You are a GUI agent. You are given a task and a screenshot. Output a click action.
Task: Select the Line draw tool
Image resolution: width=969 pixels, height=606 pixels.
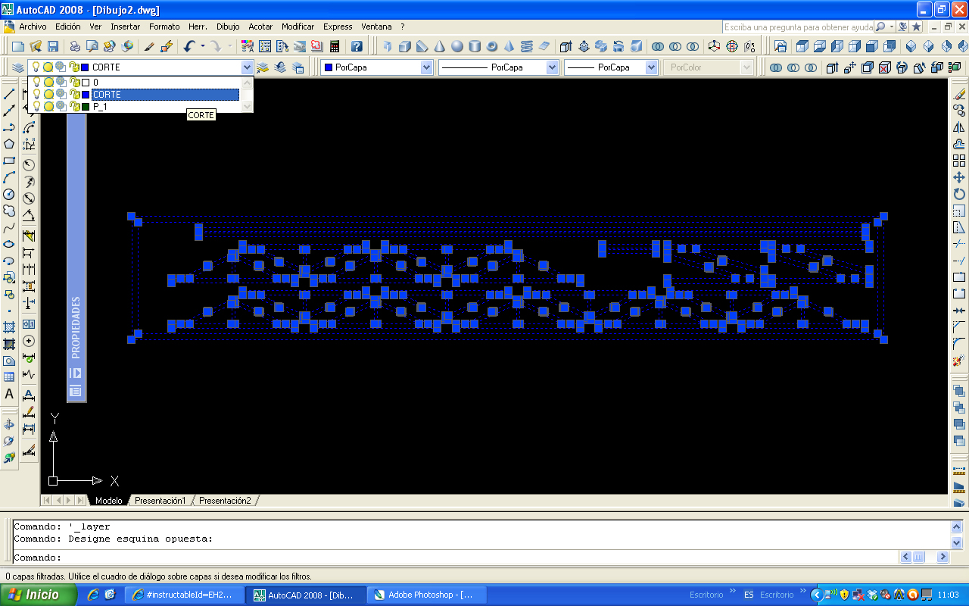[x=9, y=95]
